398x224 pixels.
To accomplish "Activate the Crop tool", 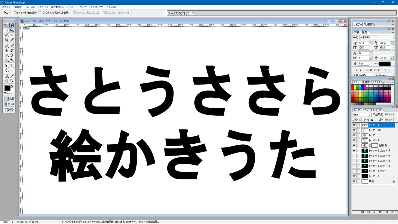I will (x=7, y=40).
